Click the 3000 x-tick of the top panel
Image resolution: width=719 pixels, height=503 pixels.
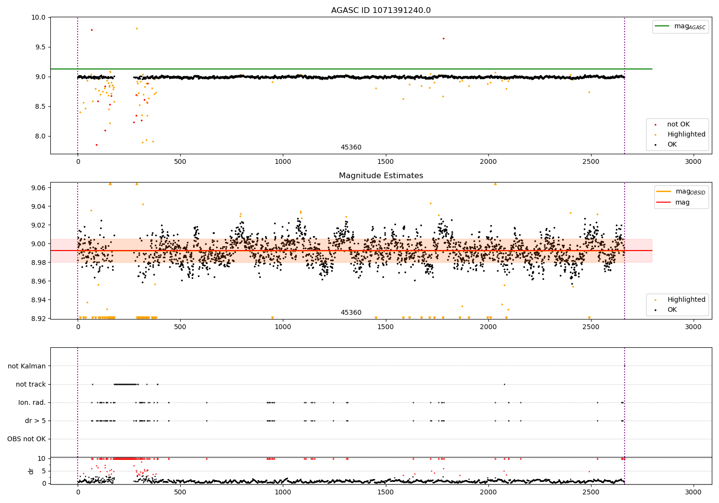coord(693,162)
